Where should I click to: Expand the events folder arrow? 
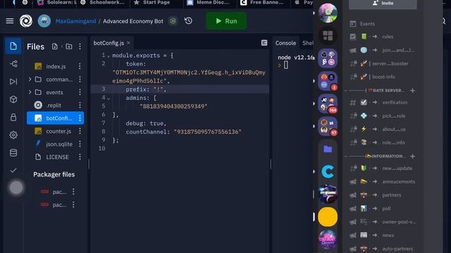(x=30, y=92)
